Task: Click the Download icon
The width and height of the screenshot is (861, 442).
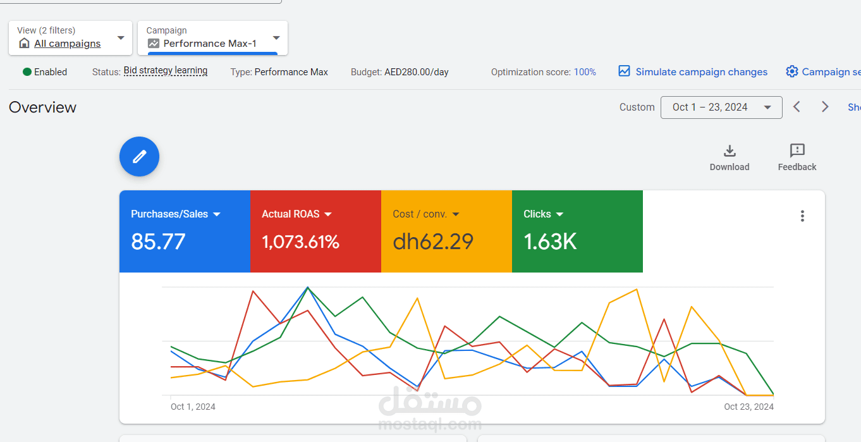Action: pyautogui.click(x=730, y=150)
